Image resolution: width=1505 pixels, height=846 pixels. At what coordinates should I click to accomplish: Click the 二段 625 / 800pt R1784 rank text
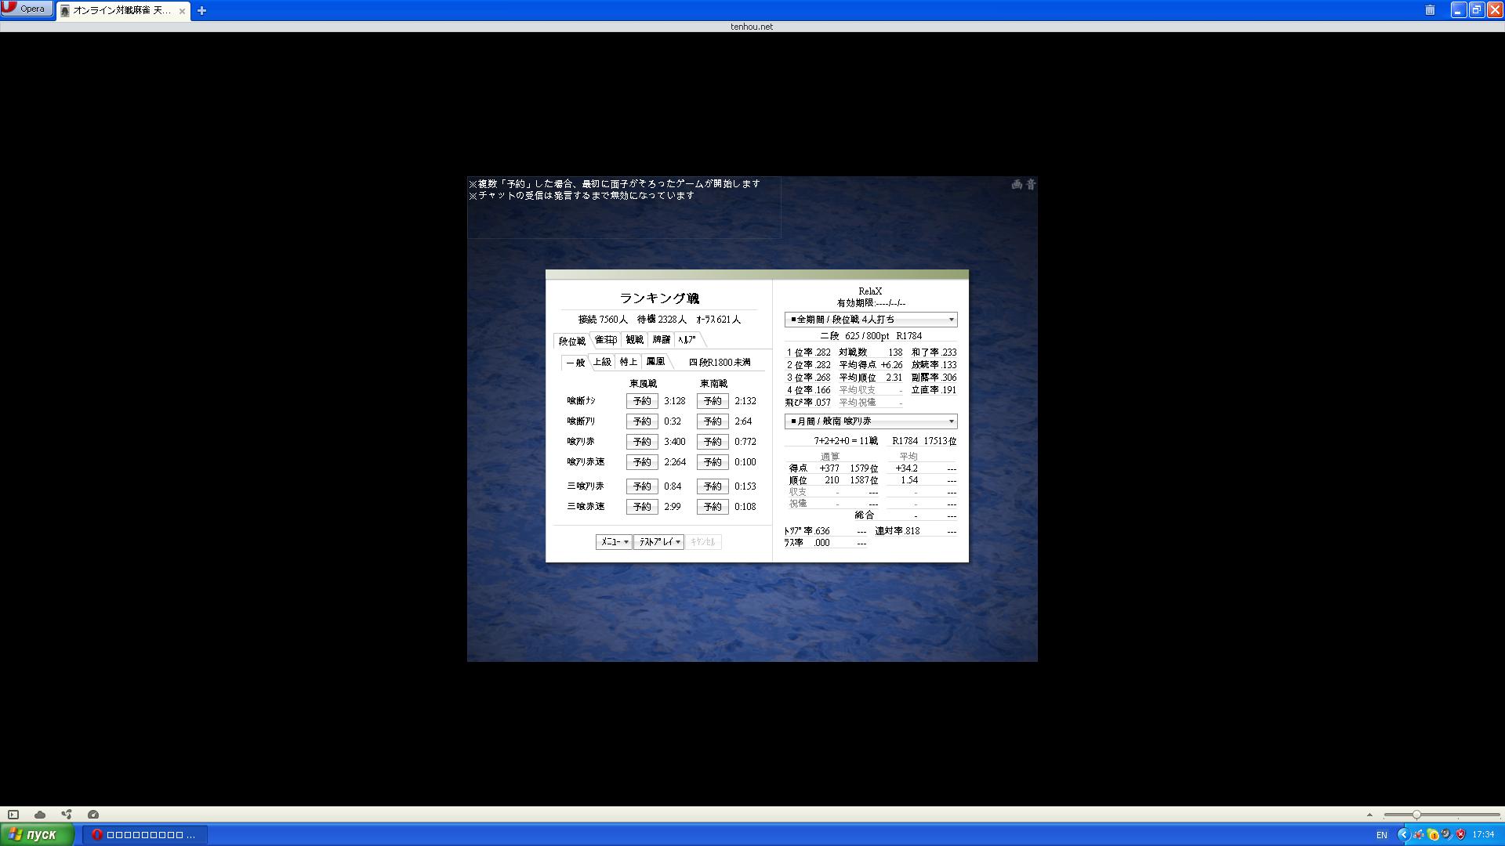[x=871, y=336]
